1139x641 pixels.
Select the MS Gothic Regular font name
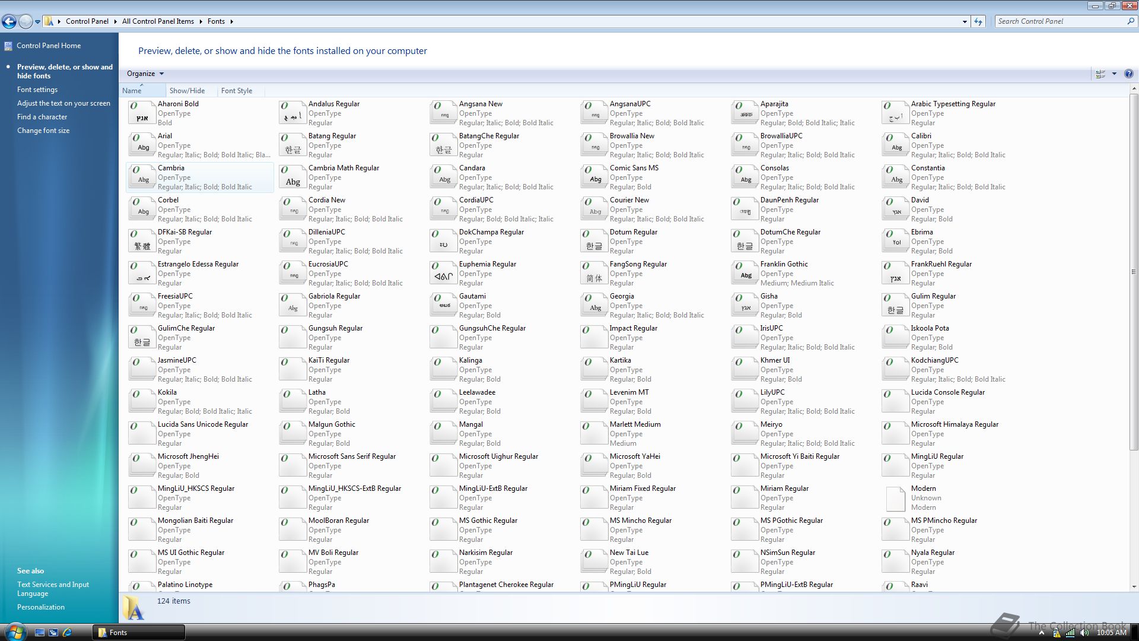tap(488, 521)
